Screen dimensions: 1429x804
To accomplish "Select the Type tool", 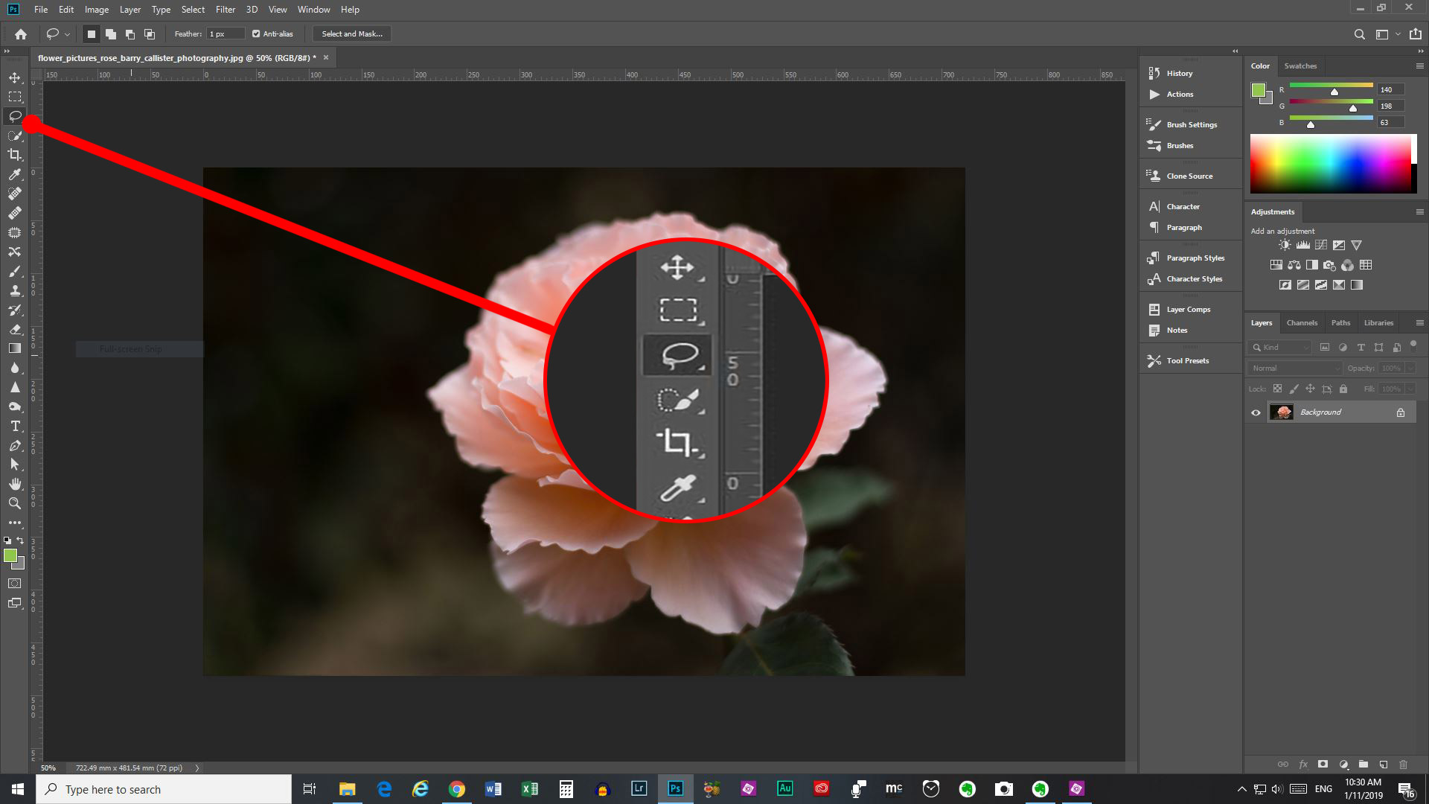I will tap(15, 427).
